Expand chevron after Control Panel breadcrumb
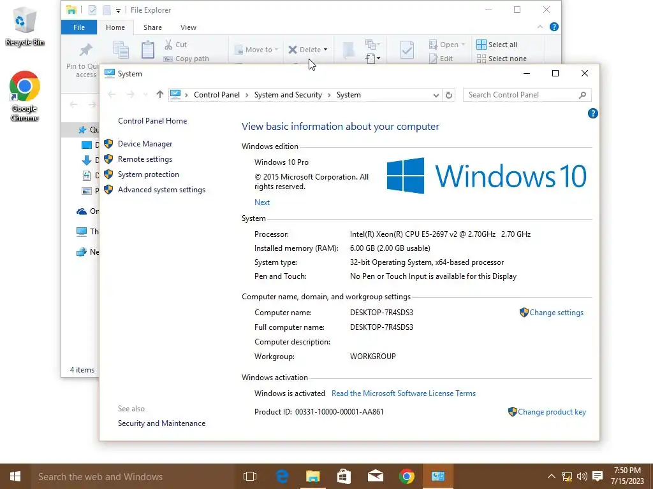This screenshot has height=489, width=653. click(x=247, y=96)
